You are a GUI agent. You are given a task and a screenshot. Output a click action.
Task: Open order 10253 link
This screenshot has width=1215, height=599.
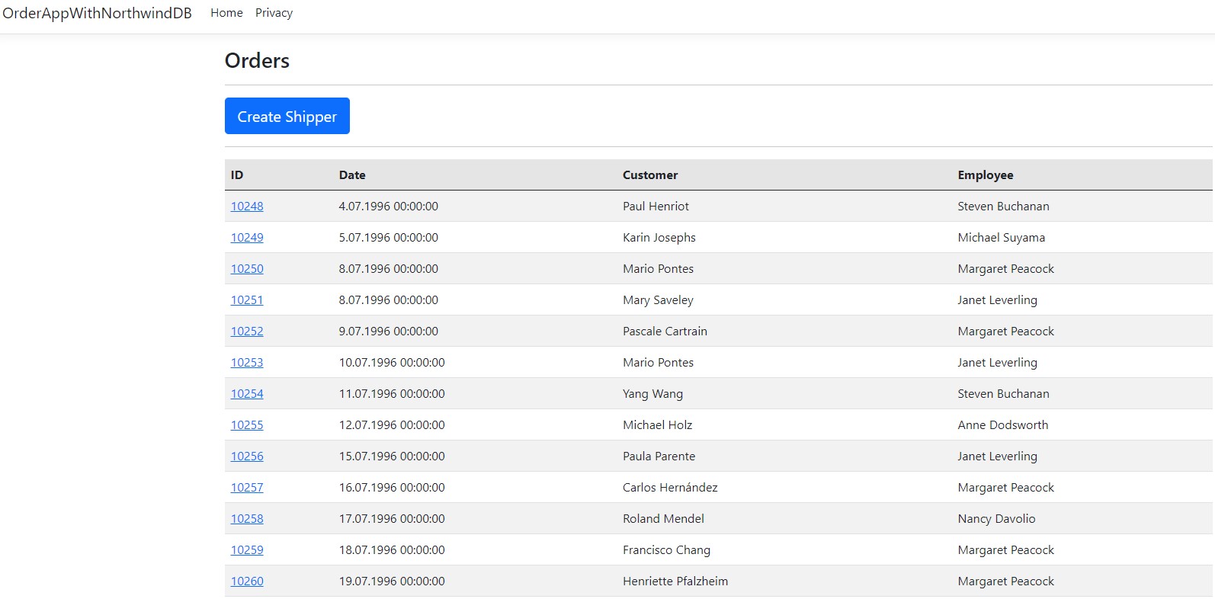point(247,363)
